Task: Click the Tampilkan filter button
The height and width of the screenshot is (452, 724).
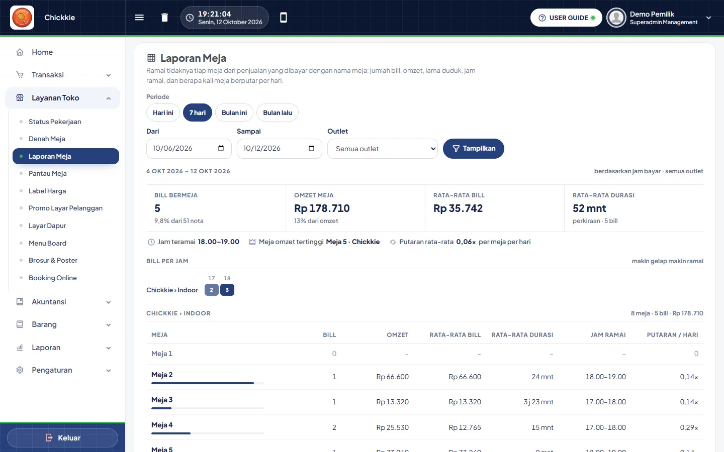Action: point(474,149)
